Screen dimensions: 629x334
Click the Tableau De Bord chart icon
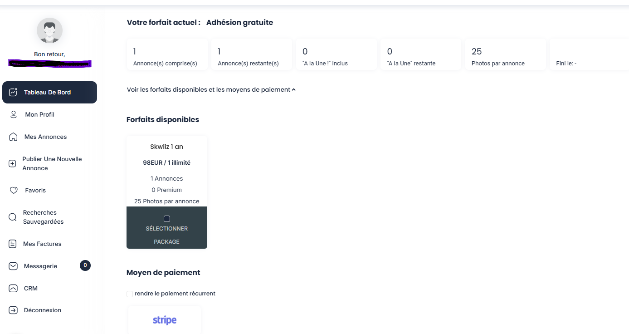click(13, 92)
